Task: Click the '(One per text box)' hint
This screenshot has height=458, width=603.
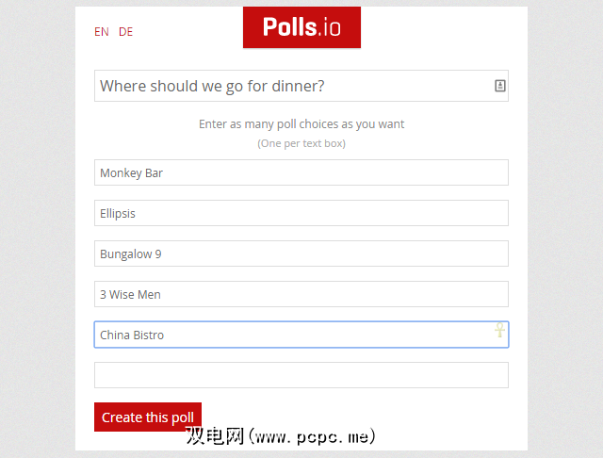Action: coord(301,143)
